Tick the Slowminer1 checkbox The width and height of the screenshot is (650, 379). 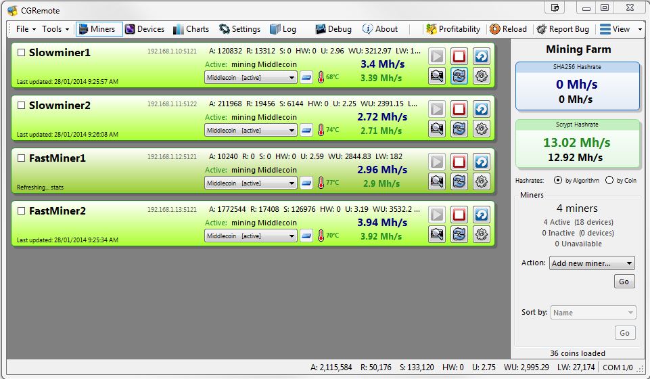pyautogui.click(x=22, y=53)
